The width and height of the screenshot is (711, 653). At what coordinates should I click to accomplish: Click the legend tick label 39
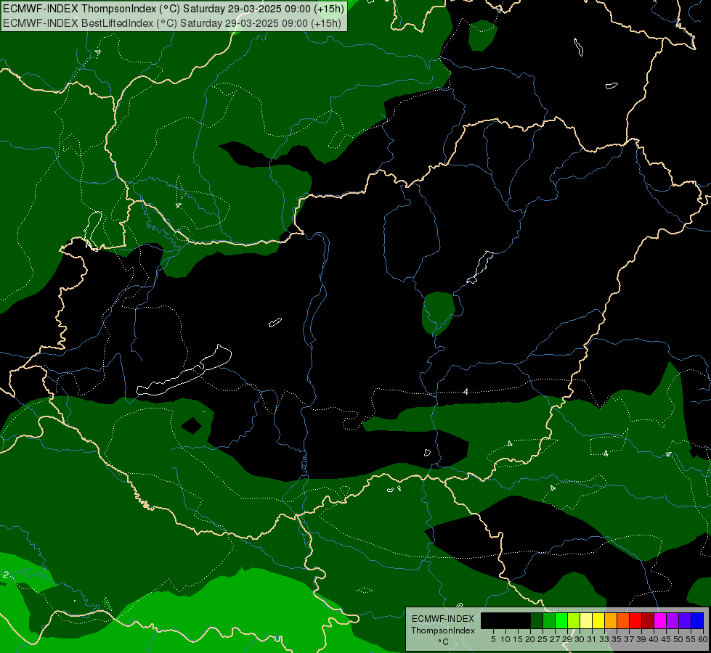(641, 639)
